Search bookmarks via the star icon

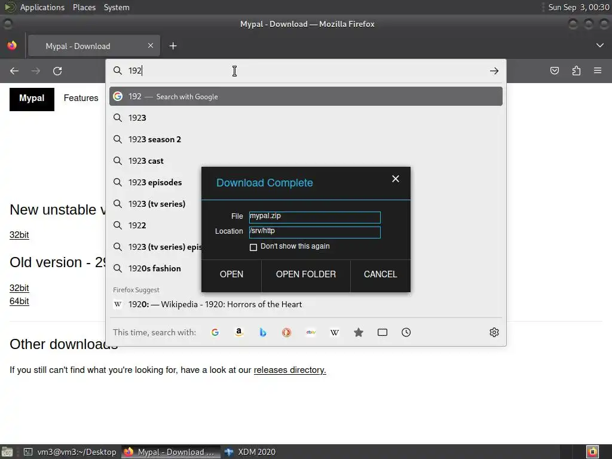(x=359, y=332)
